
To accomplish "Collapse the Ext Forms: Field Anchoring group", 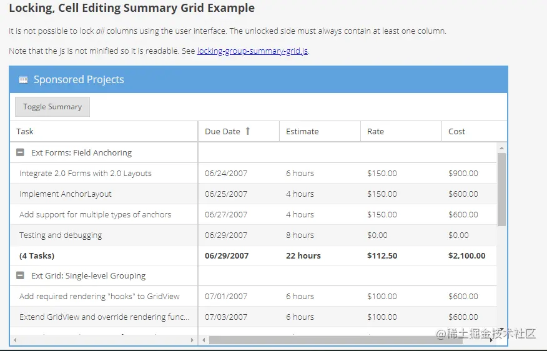I will point(20,152).
